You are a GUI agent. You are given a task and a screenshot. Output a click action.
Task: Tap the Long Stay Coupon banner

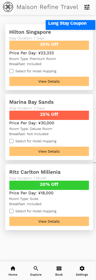pyautogui.click(x=70, y=25)
